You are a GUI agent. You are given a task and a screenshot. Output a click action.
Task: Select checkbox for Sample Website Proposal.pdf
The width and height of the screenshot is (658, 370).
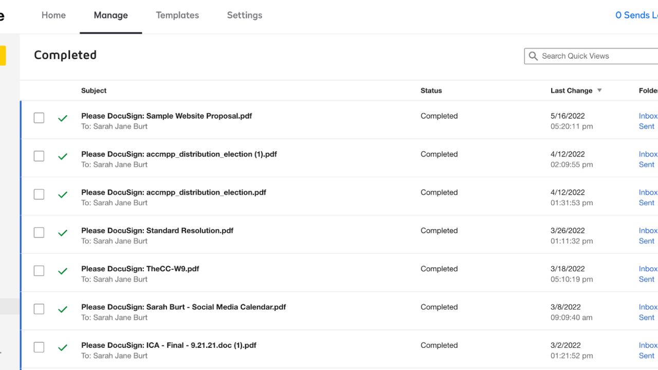pyautogui.click(x=39, y=118)
